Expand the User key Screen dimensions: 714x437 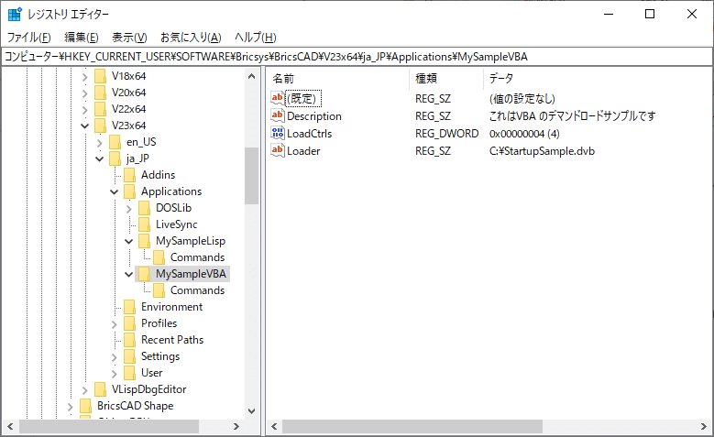(x=114, y=374)
